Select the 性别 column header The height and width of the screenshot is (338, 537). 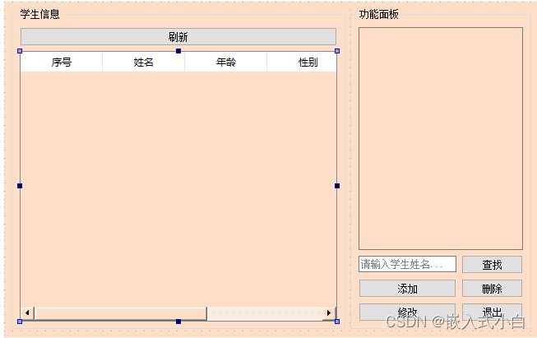click(x=301, y=62)
